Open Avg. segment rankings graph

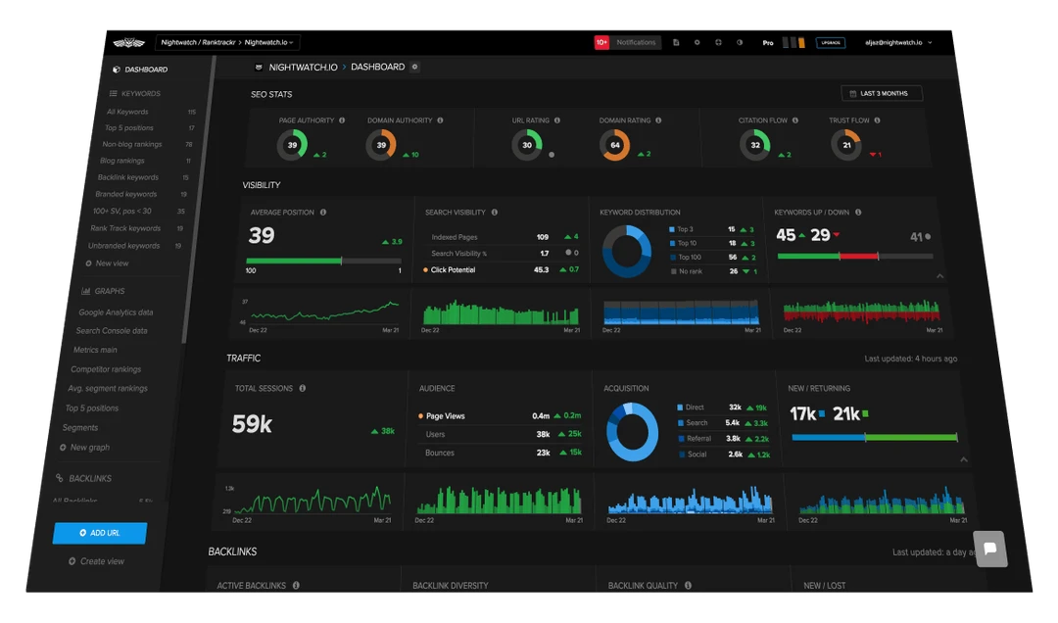point(108,389)
